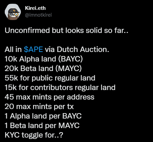This screenshot has width=153, height=142.
Task: Click the monocle on the avatar character
Action: click(17, 14)
